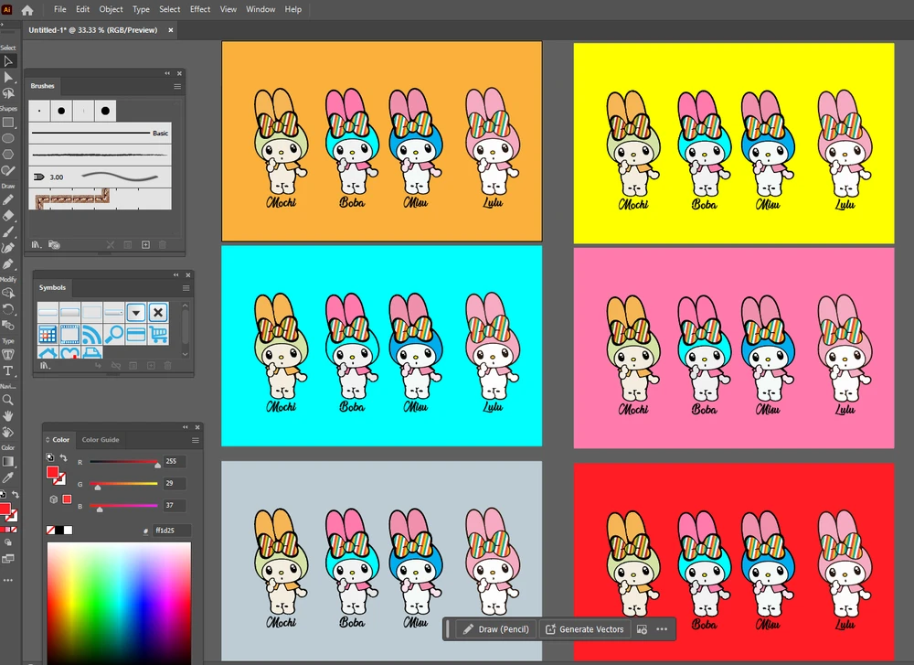The image size is (914, 665).
Task: Open Brush Libraries menu icon
Action: point(37,245)
